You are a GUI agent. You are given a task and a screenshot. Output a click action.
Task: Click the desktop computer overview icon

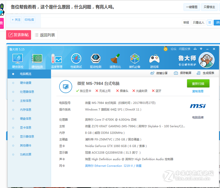pyautogui.click(x=66, y=87)
